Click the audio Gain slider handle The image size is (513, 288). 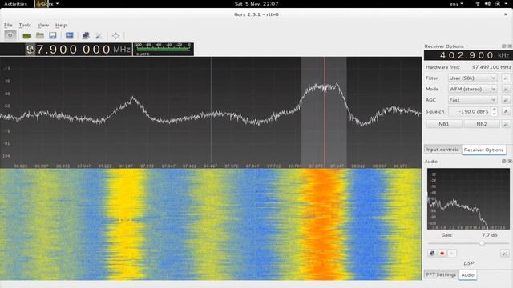(x=482, y=243)
